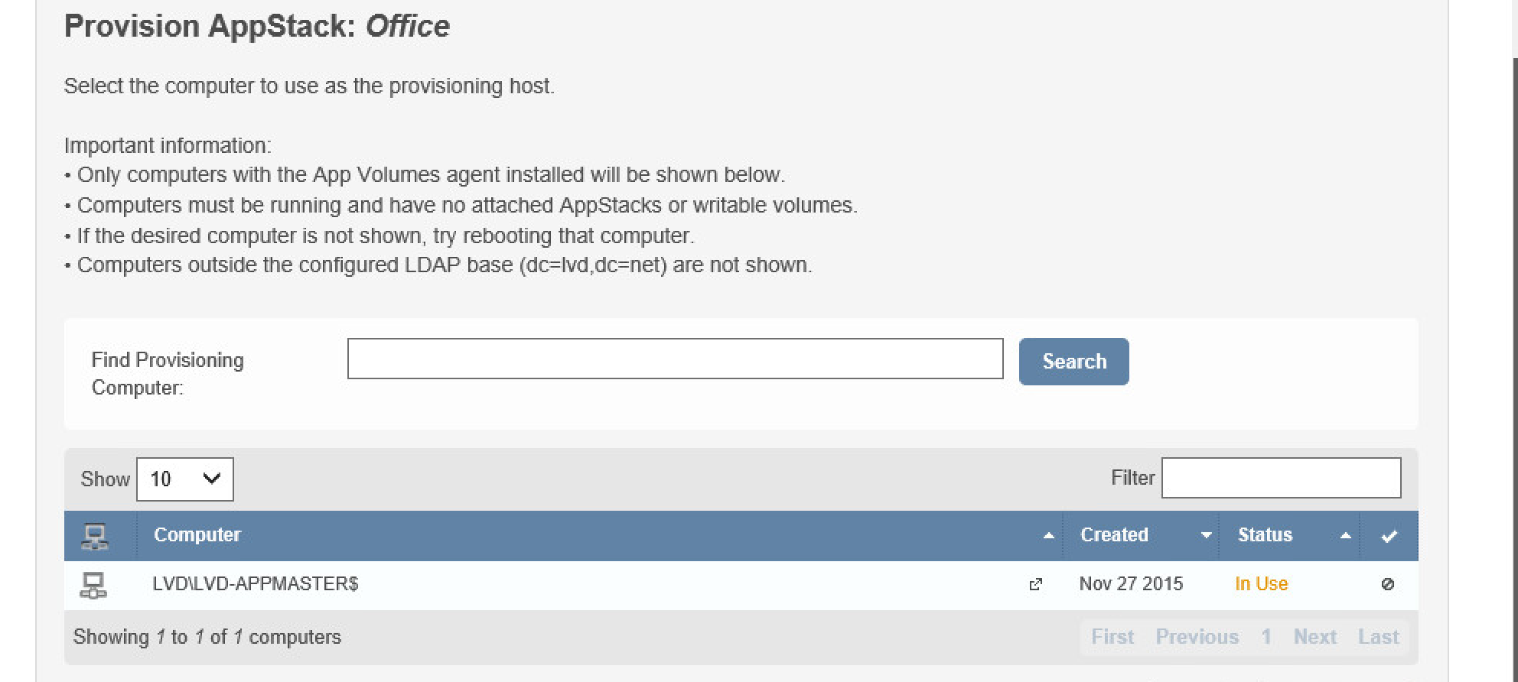Click into the Filter text box
The image size is (1518, 682).
pos(1281,478)
